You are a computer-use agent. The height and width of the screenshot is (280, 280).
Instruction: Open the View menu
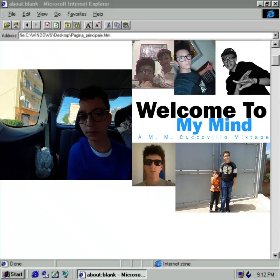coord(42,14)
